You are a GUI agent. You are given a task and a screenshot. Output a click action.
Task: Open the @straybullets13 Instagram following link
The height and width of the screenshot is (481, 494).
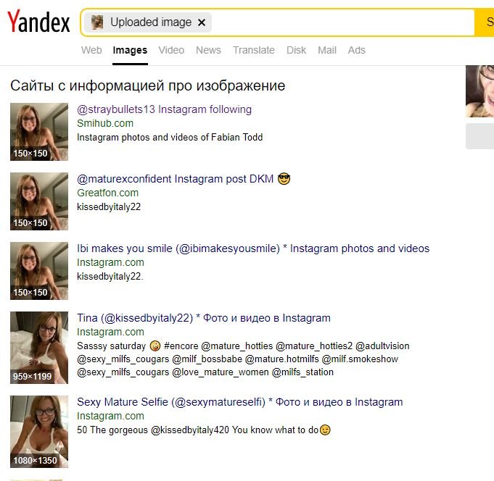(x=164, y=109)
